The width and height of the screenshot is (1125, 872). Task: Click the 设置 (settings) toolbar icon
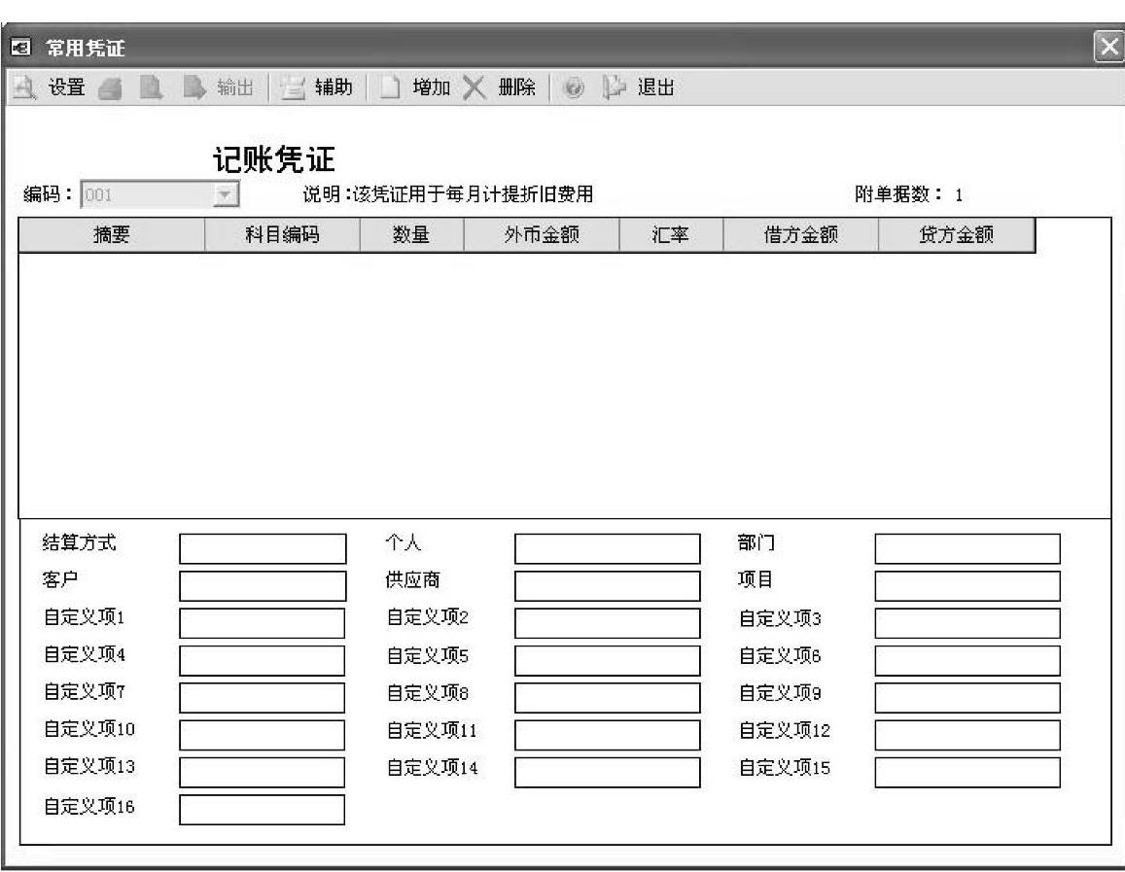tap(25, 88)
